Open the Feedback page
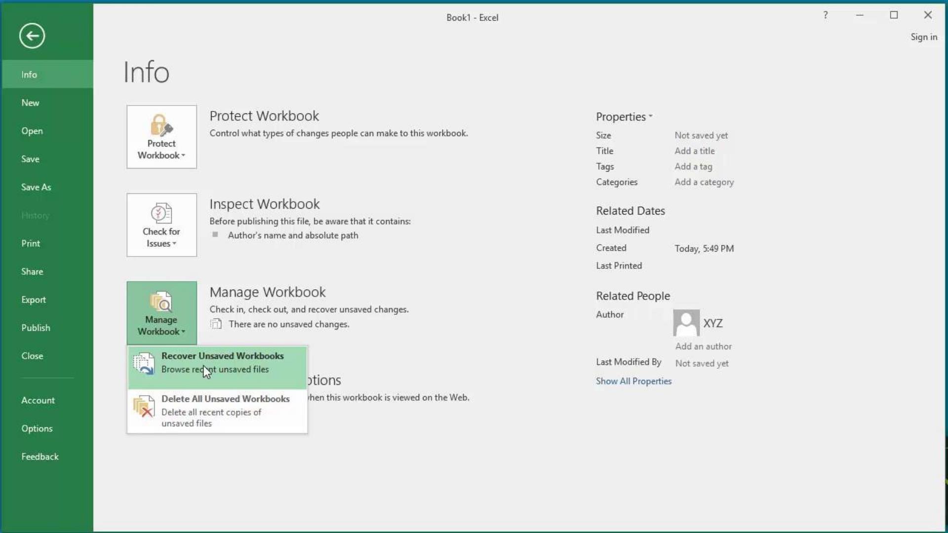 47,457
